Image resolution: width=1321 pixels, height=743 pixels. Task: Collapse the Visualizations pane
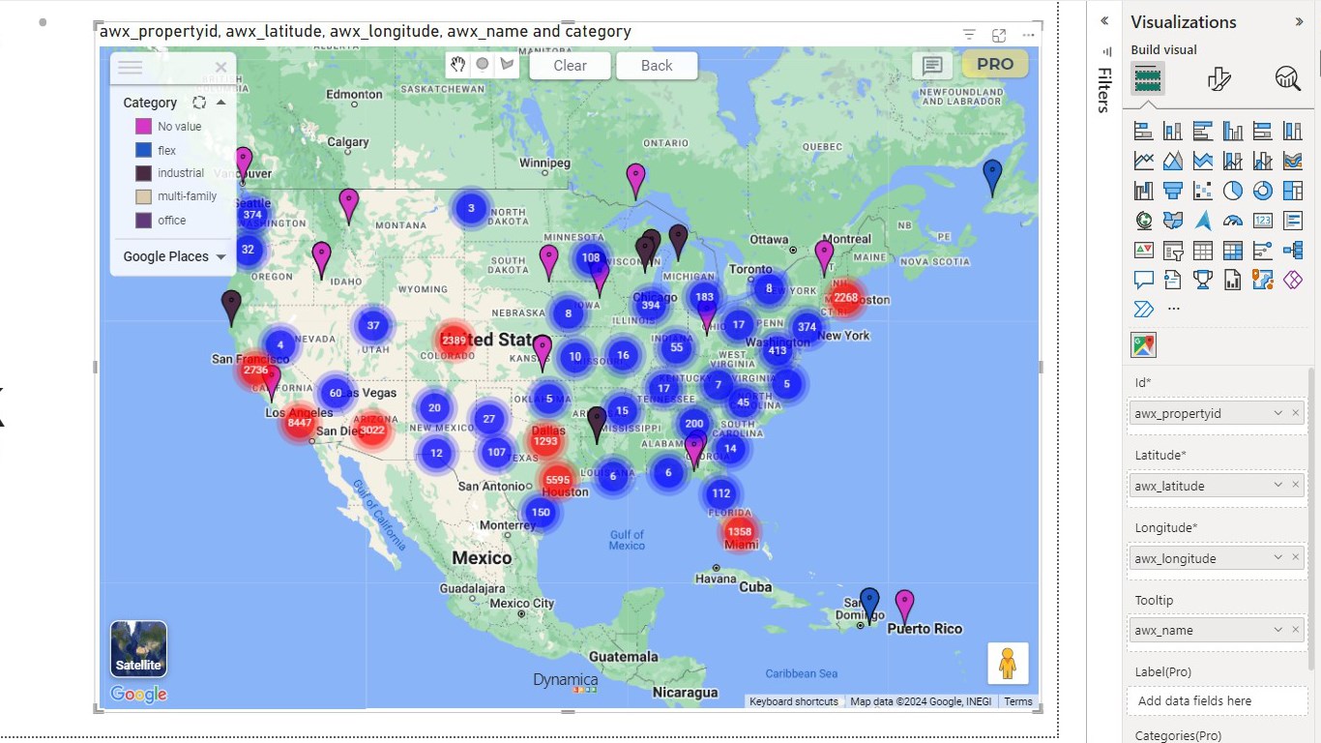point(1299,21)
